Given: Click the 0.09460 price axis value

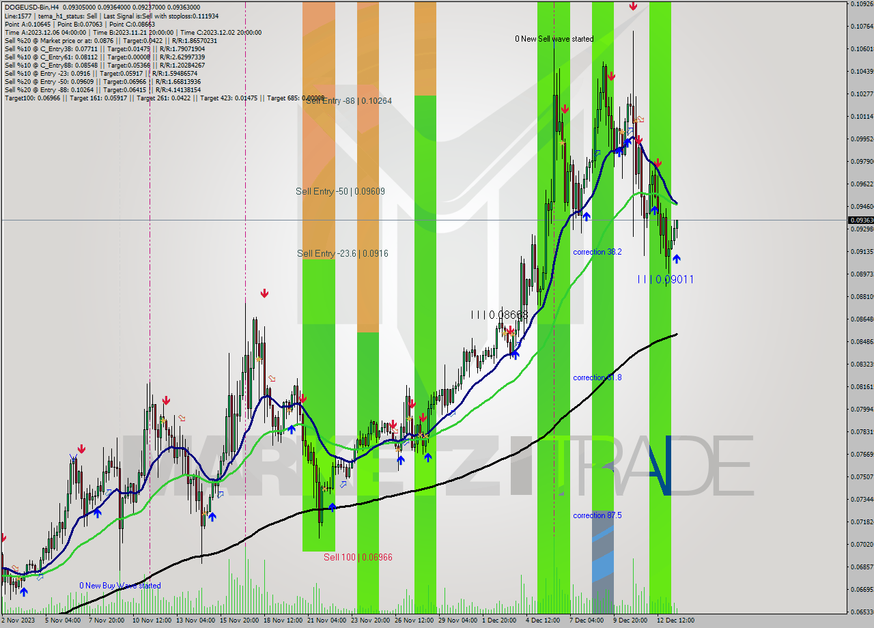Looking at the screenshot, I should 861,207.
